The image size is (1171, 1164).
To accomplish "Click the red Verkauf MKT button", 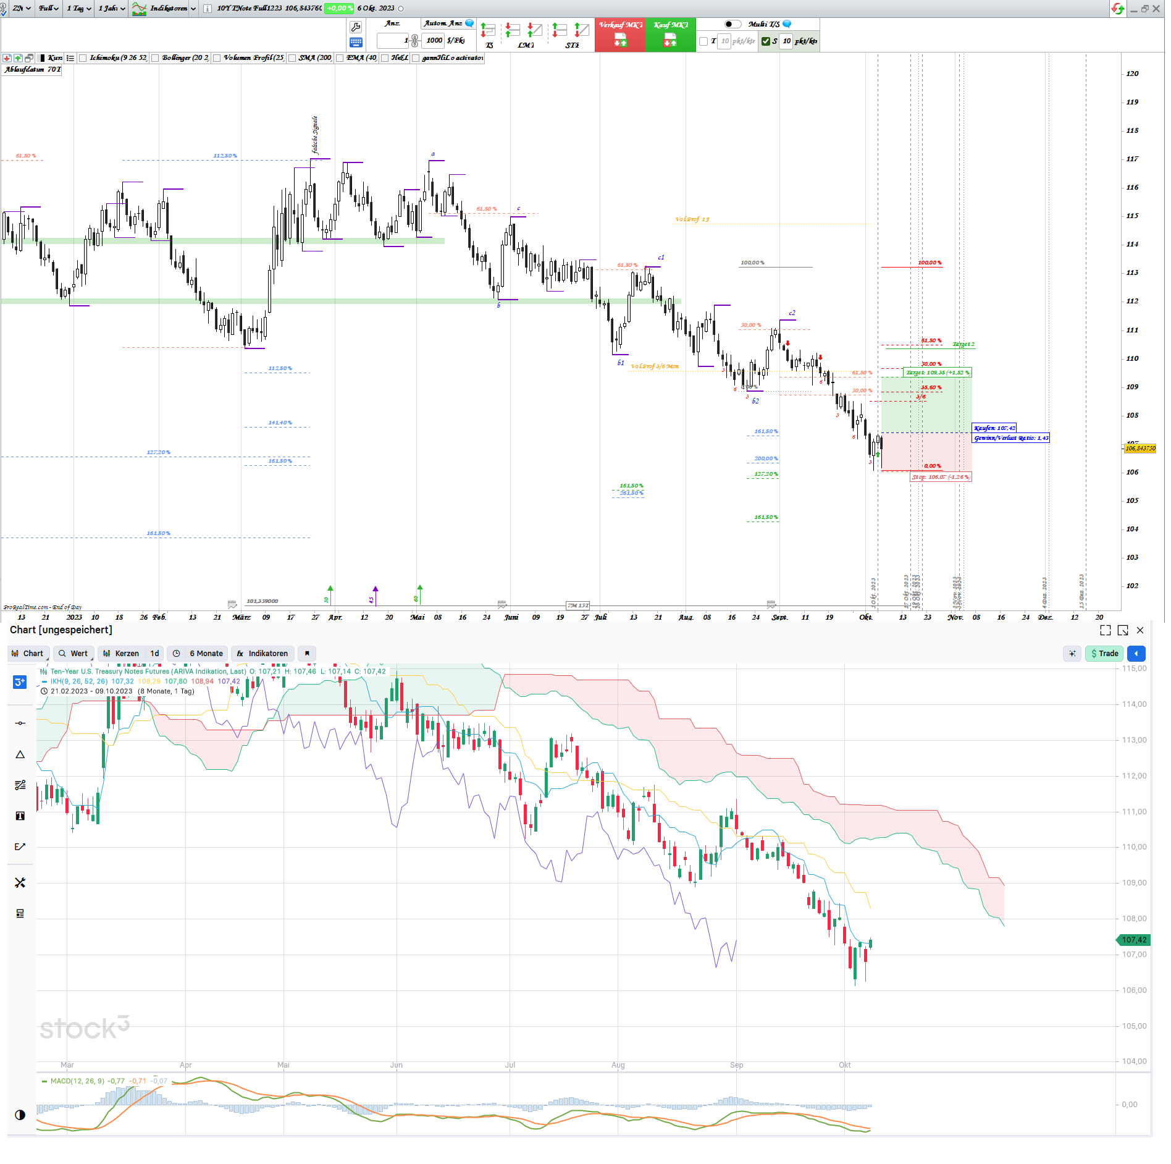I will pos(620,34).
